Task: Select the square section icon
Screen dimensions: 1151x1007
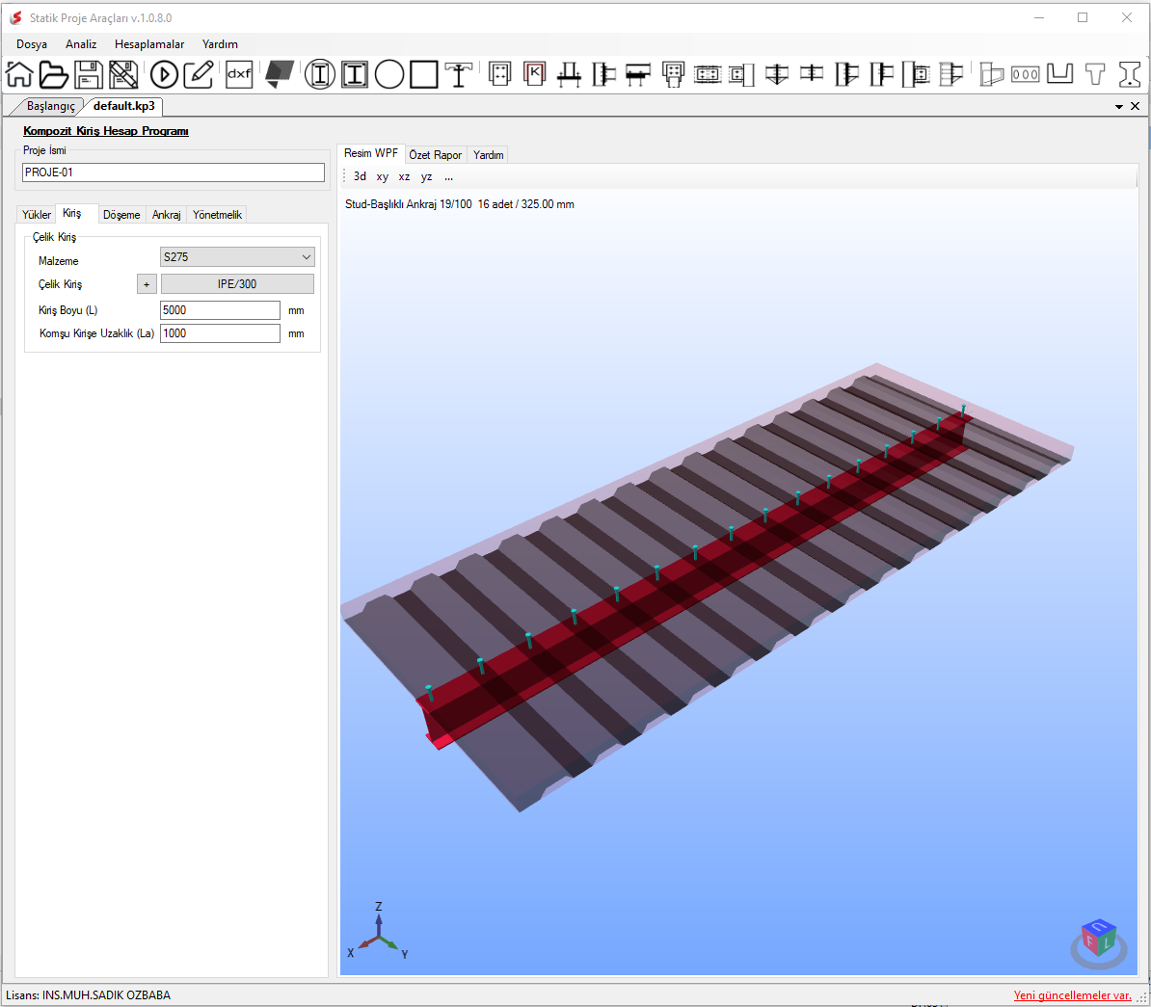Action: (423, 74)
